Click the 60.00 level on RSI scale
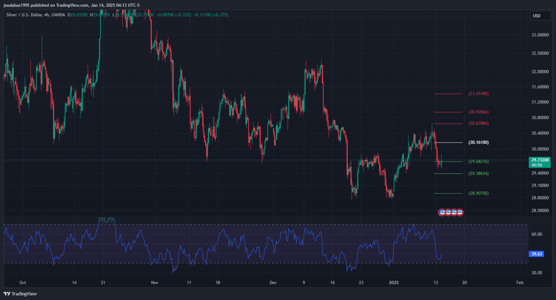The height and width of the screenshot is (300, 556). (x=537, y=234)
